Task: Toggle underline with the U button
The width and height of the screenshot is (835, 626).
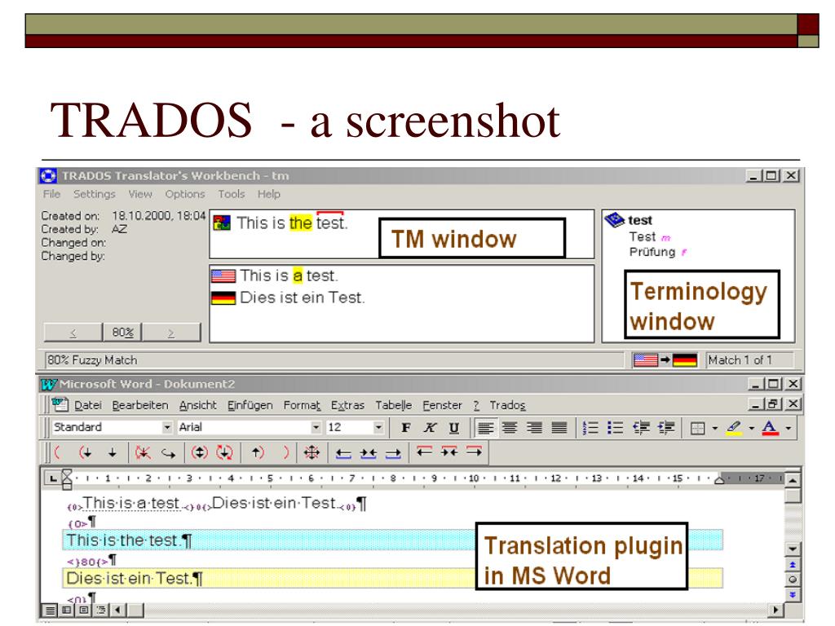Action: 454,427
